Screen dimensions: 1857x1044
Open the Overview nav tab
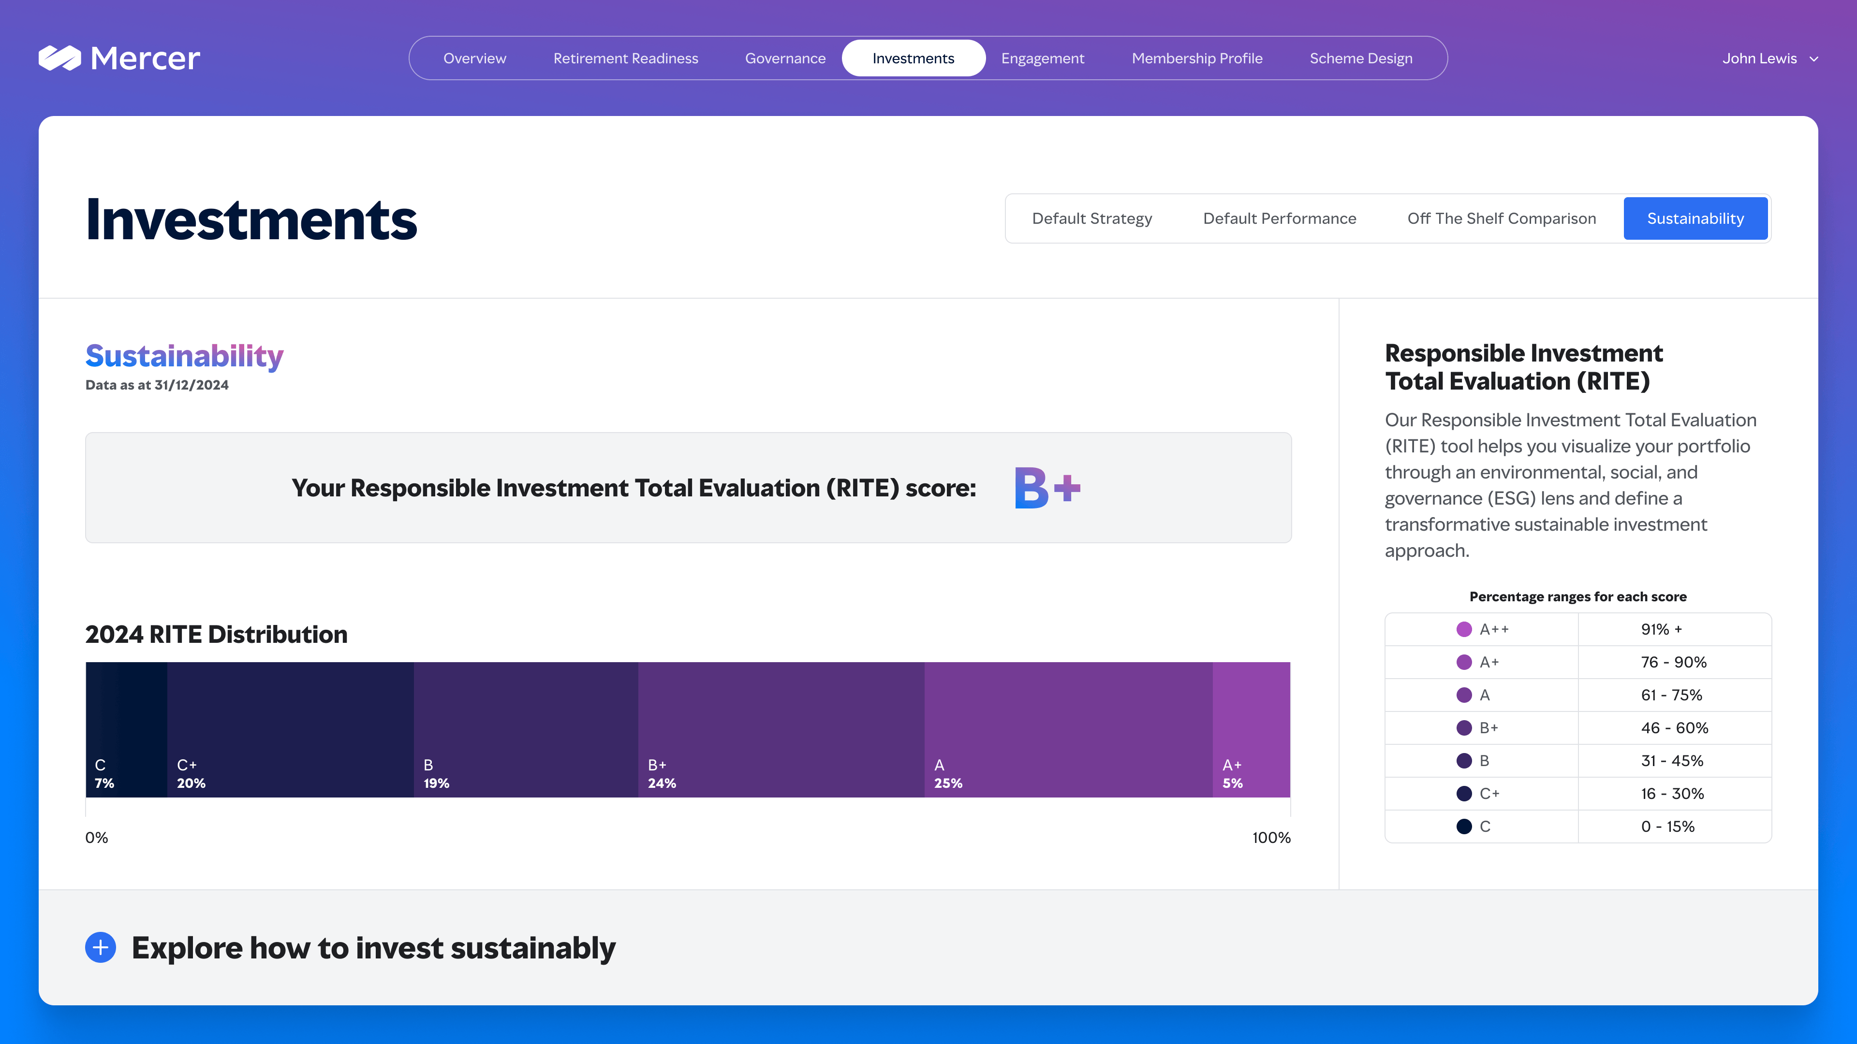pos(474,58)
